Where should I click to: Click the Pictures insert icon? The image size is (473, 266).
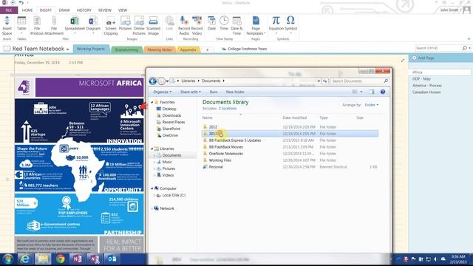[125, 24]
